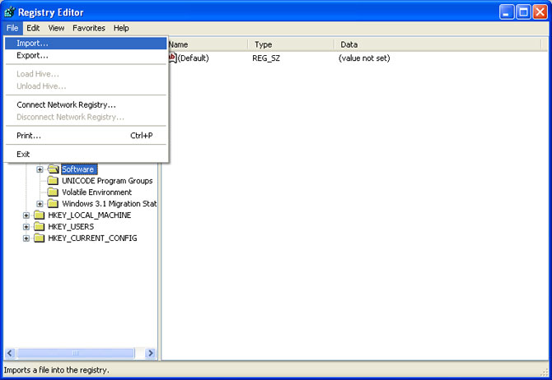552x380 pixels.
Task: Select Connect Network Registry... menu entry
Action: click(66, 104)
